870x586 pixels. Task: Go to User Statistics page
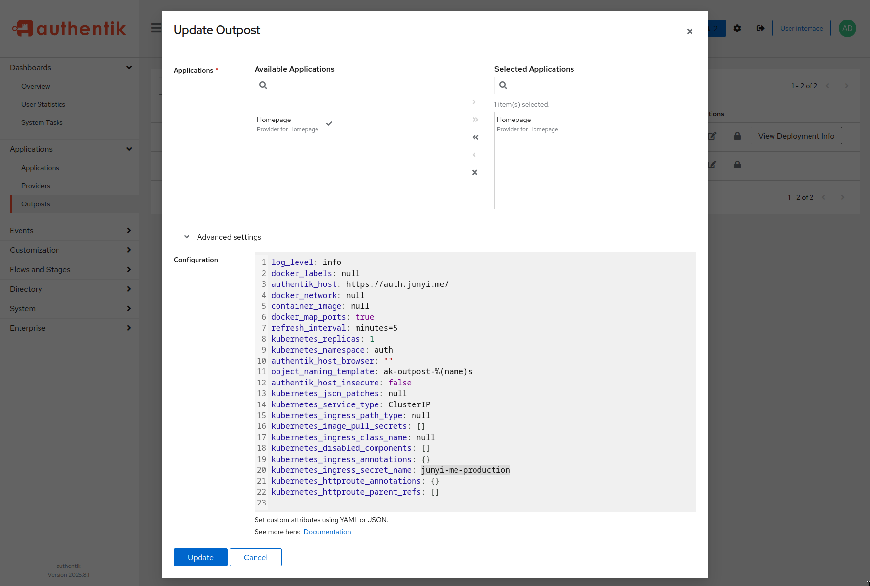43,104
